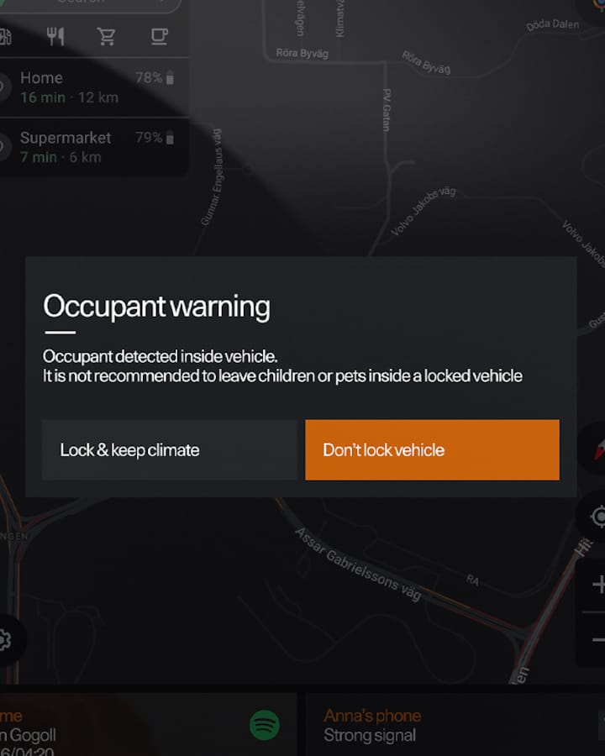Center map with the location target icon
This screenshot has width=605, height=756.
point(597,517)
